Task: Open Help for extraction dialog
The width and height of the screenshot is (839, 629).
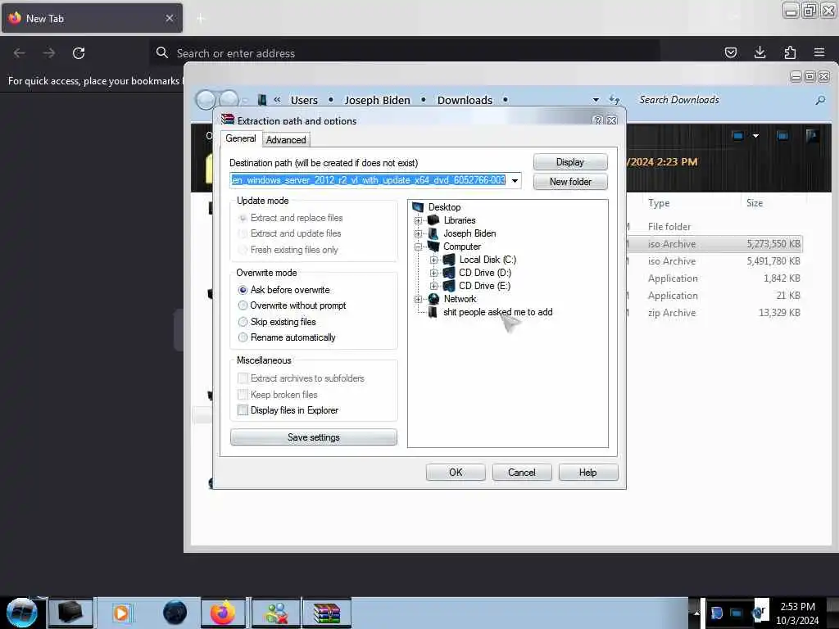Action: coord(588,473)
